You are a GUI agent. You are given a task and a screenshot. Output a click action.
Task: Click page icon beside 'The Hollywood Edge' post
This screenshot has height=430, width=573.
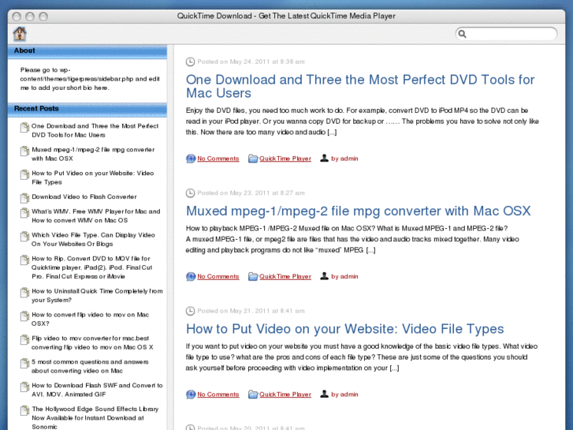[24, 410]
